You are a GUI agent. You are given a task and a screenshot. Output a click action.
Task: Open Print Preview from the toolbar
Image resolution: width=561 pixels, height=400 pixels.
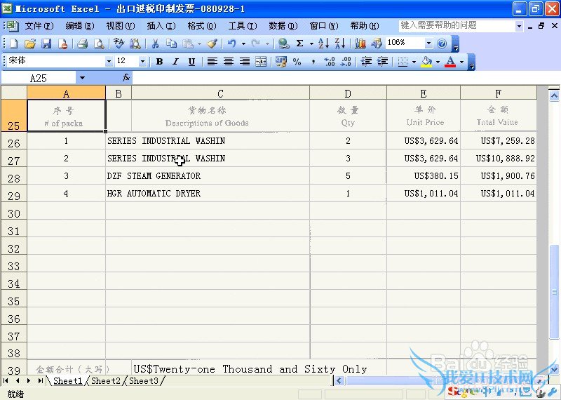point(99,44)
